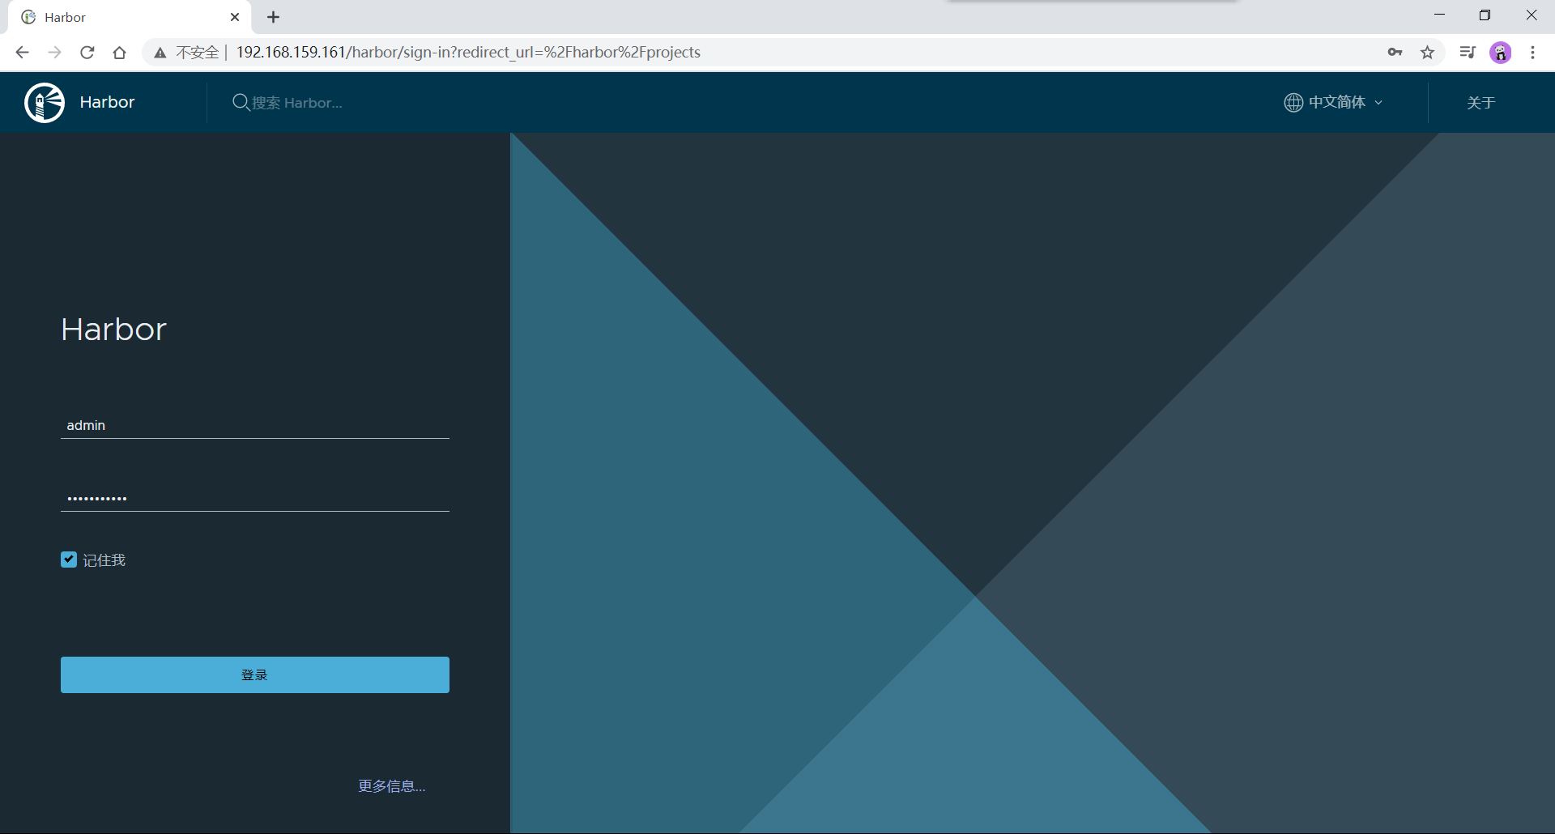This screenshot has width=1555, height=834.
Task: Click the browser forward arrow
Action: (55, 53)
